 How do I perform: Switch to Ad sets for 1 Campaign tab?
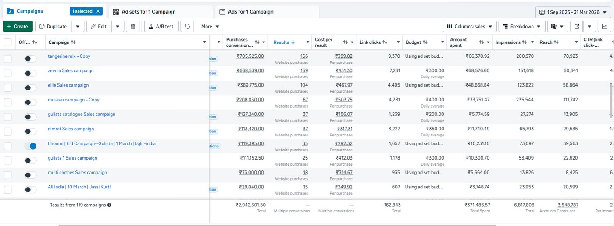point(160,12)
